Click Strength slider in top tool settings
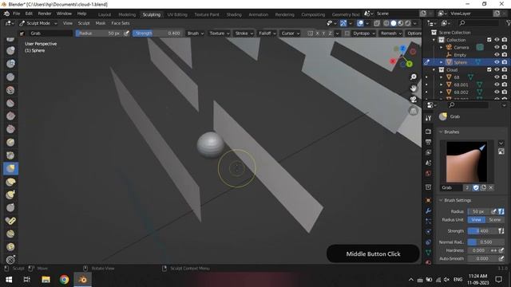Viewport: 511px width, 287px height. (157, 33)
